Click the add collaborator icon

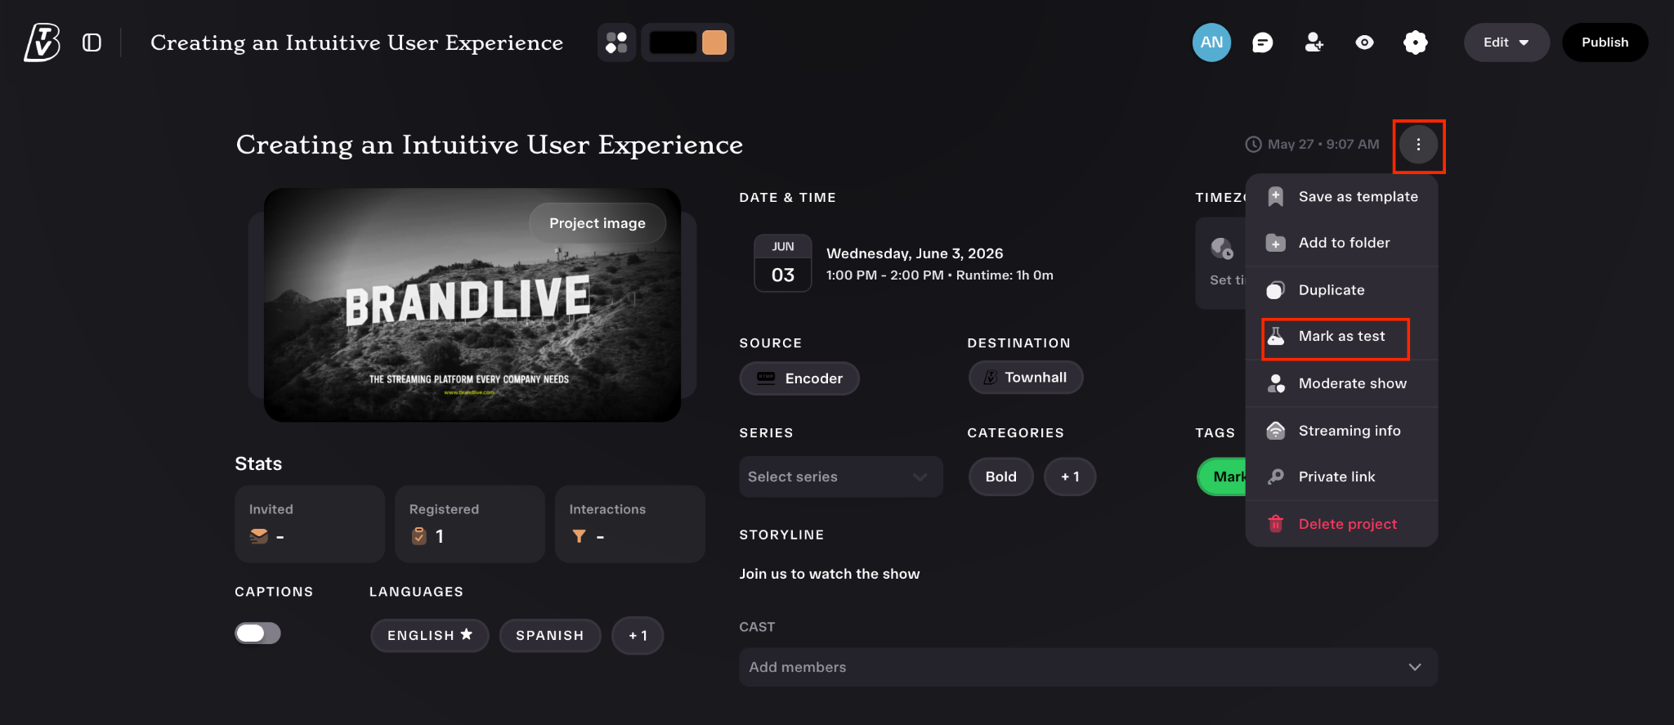pos(1314,43)
